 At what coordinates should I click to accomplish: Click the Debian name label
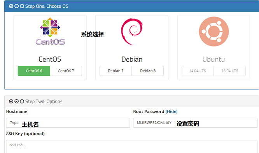pos(132,59)
